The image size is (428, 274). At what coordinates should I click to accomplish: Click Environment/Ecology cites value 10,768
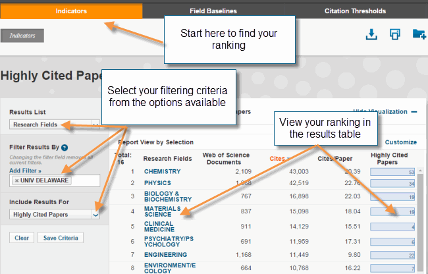[x=299, y=268]
